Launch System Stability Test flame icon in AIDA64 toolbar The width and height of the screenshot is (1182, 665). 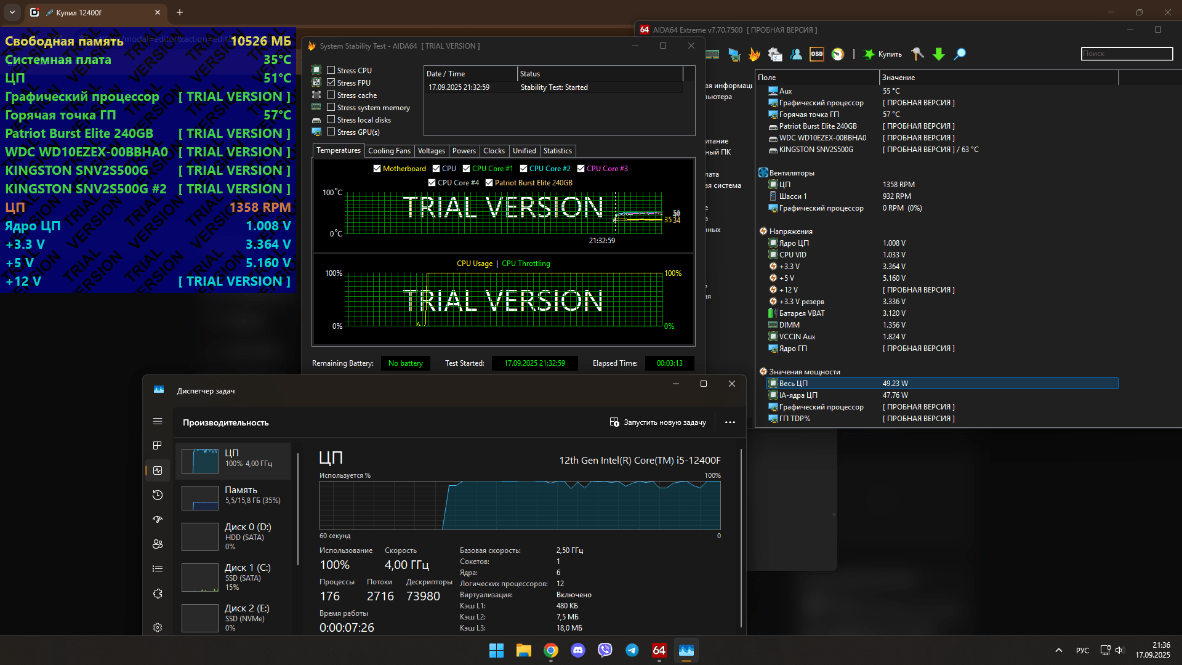[754, 54]
